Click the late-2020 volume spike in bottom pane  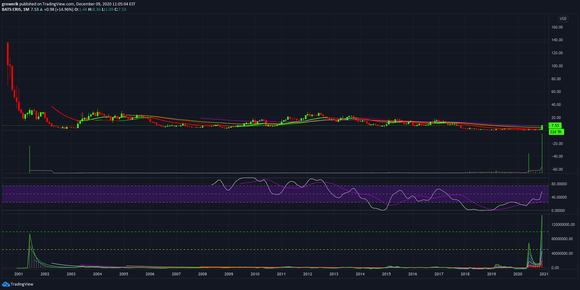click(x=542, y=241)
